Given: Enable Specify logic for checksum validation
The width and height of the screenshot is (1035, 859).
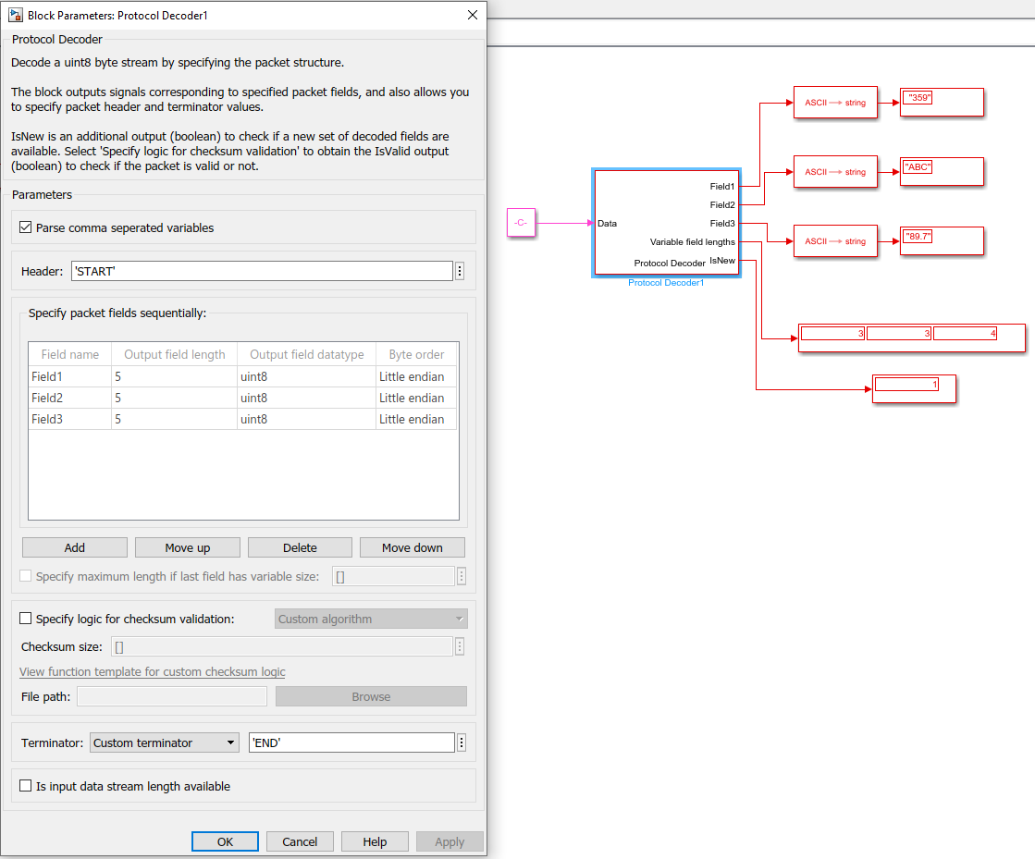Looking at the screenshot, I should 25,619.
